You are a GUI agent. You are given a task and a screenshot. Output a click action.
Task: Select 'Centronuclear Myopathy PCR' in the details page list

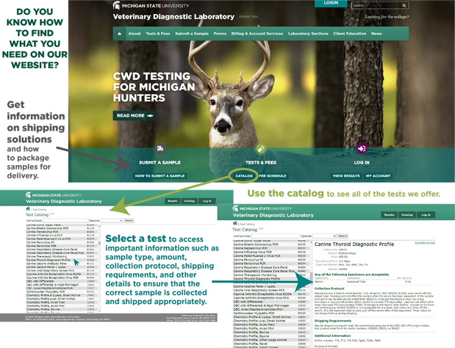point(254,313)
